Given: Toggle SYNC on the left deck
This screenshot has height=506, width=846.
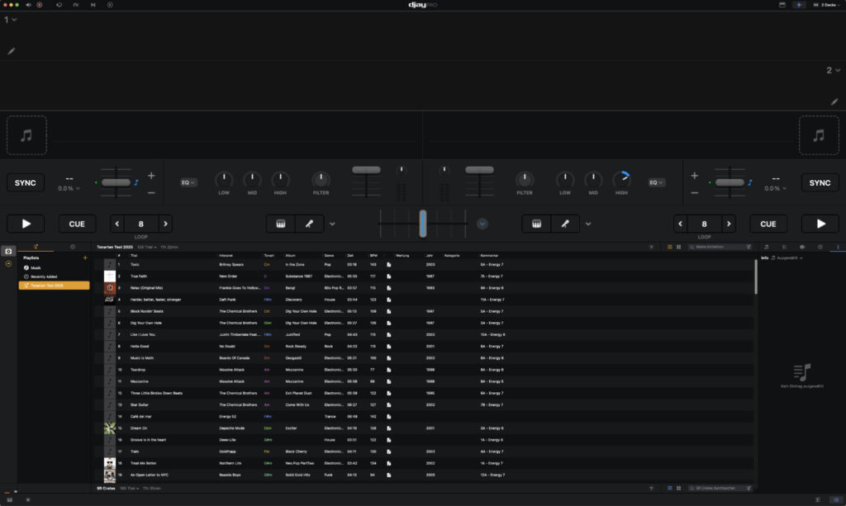Looking at the screenshot, I should tap(26, 183).
